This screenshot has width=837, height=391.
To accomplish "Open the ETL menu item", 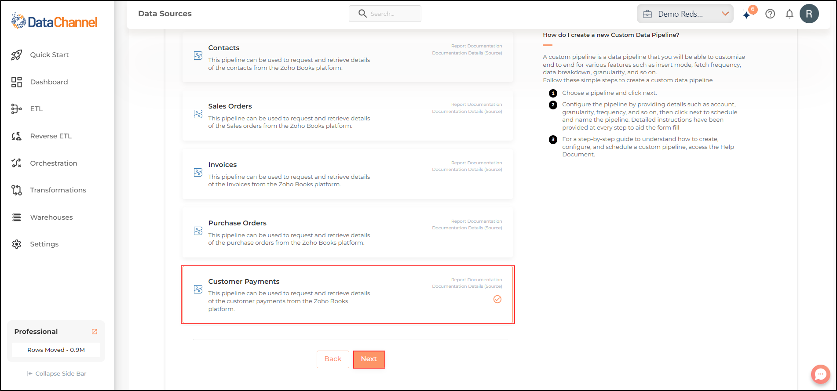I will (x=37, y=109).
